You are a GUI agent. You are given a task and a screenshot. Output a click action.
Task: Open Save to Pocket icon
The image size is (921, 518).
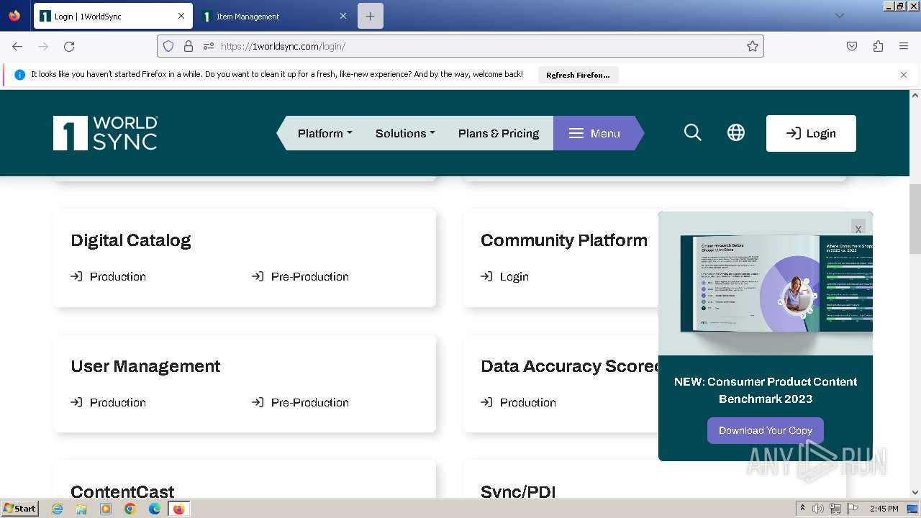point(852,46)
